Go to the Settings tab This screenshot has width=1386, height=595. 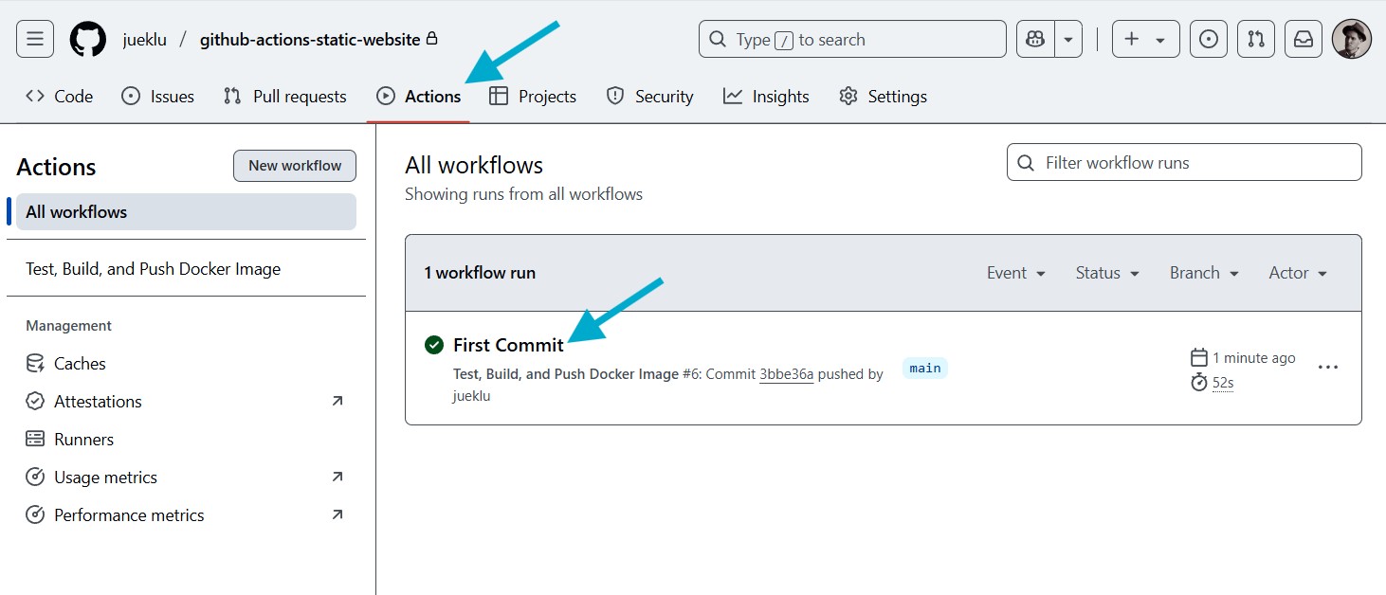click(883, 97)
